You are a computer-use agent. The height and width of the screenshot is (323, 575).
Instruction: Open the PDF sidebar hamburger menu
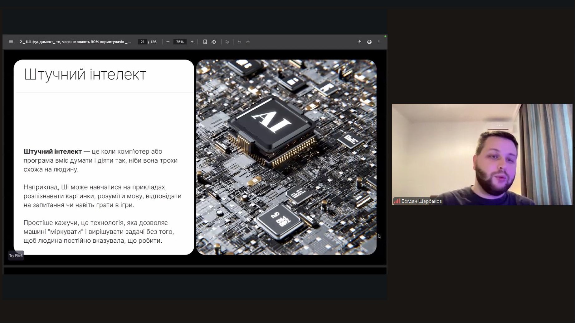pyautogui.click(x=11, y=42)
